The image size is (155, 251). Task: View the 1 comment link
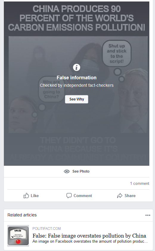click(x=139, y=183)
